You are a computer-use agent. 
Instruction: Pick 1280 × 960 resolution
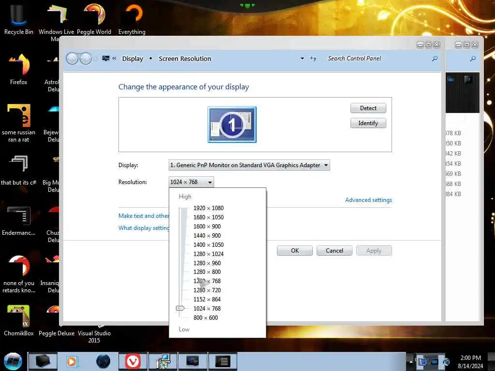[207, 263]
